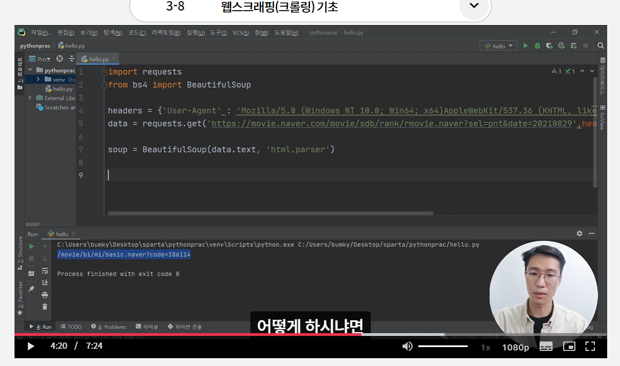Rerun hello in Run panel
The height and width of the screenshot is (366, 620).
point(32,246)
